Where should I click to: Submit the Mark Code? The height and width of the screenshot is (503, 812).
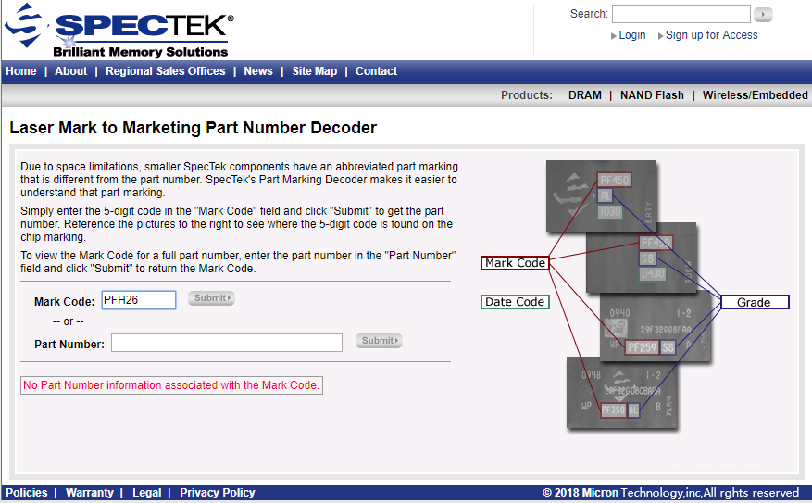tap(211, 298)
